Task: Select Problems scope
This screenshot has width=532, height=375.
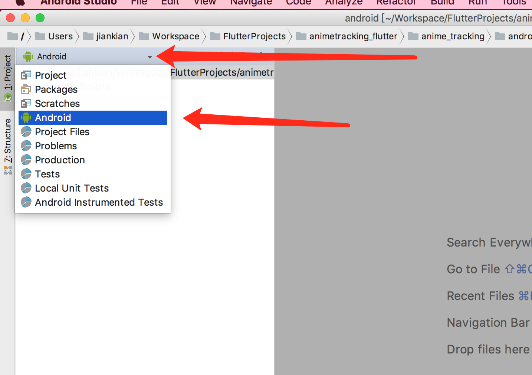Action: coord(93,146)
